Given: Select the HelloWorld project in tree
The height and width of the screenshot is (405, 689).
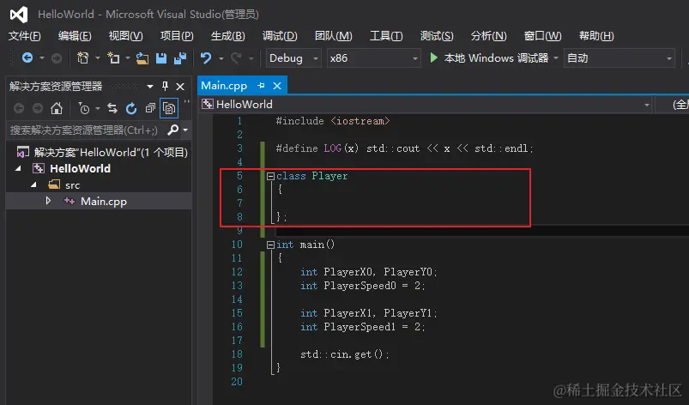Looking at the screenshot, I should pyautogui.click(x=80, y=169).
